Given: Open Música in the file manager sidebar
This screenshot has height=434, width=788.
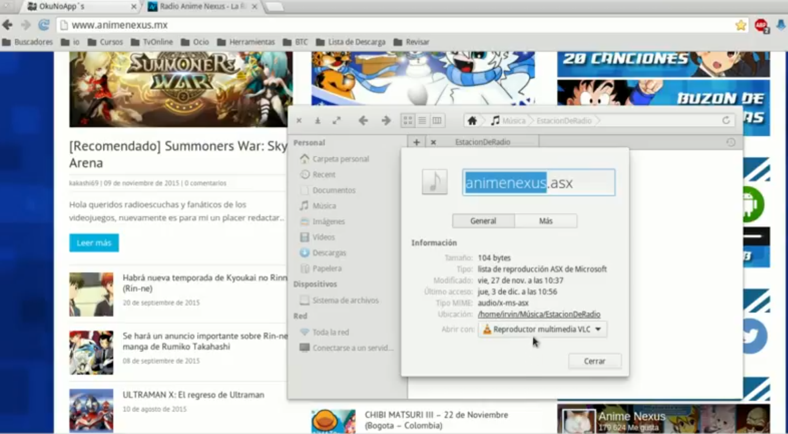Looking at the screenshot, I should 318,206.
